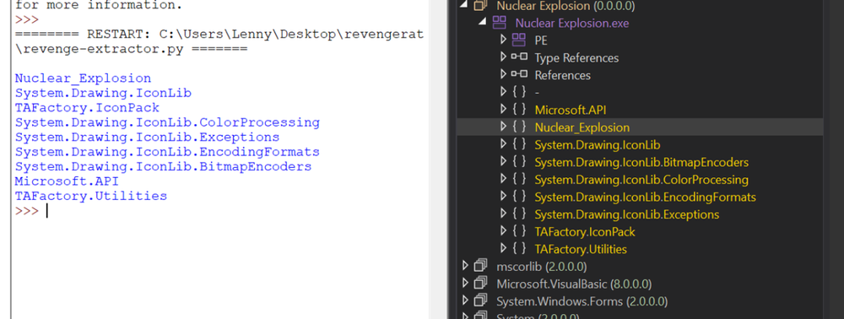Expand the Nuclear_Explosion namespace node
Screen dimensions: 844x319
click(x=503, y=127)
